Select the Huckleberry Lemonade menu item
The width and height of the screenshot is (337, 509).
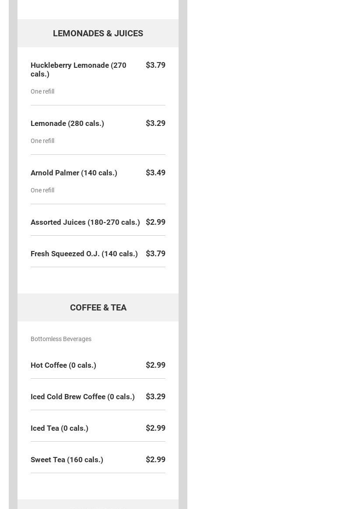point(78,70)
